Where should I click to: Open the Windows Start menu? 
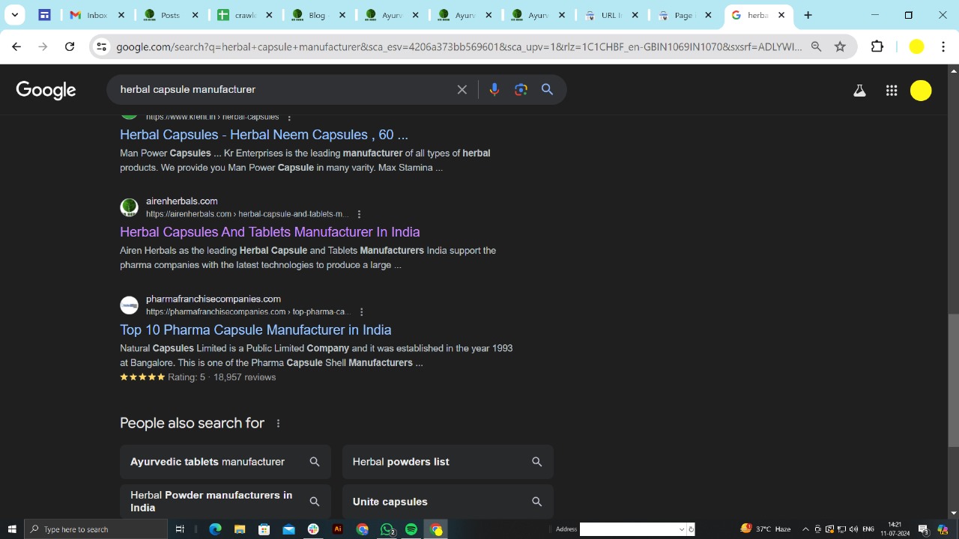point(12,529)
